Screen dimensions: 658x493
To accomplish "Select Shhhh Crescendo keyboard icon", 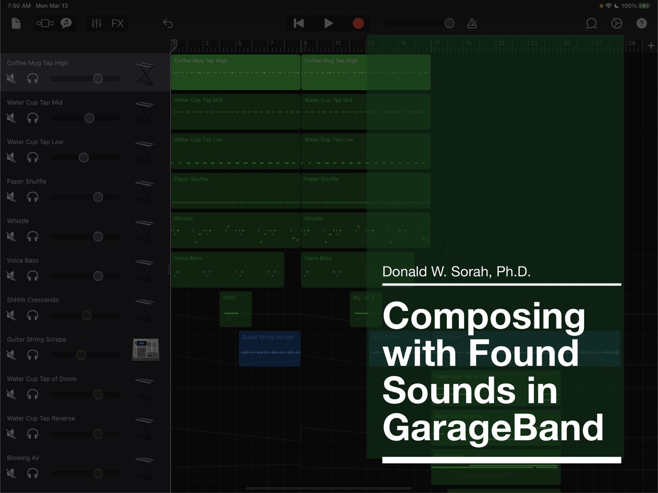I will (x=145, y=309).
